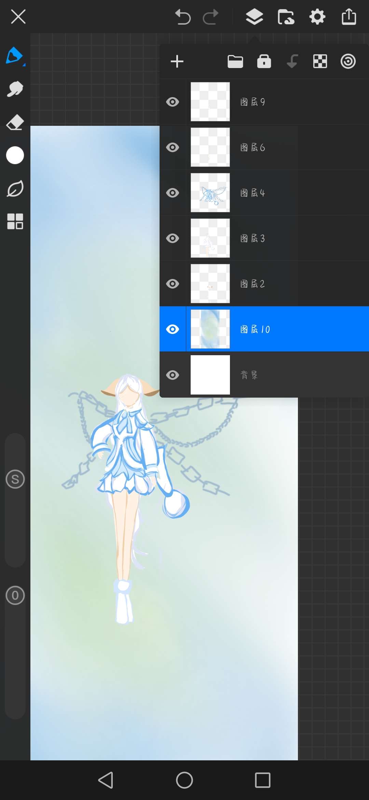Screen dimensions: 369x800
Task: Open settings gear
Action: [317, 17]
